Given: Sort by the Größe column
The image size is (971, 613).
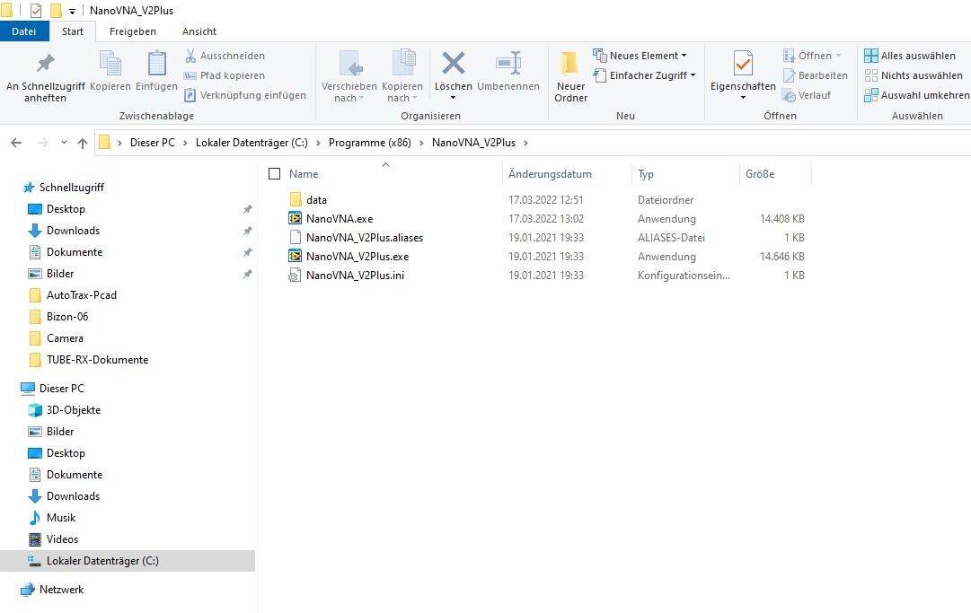Looking at the screenshot, I should point(760,174).
